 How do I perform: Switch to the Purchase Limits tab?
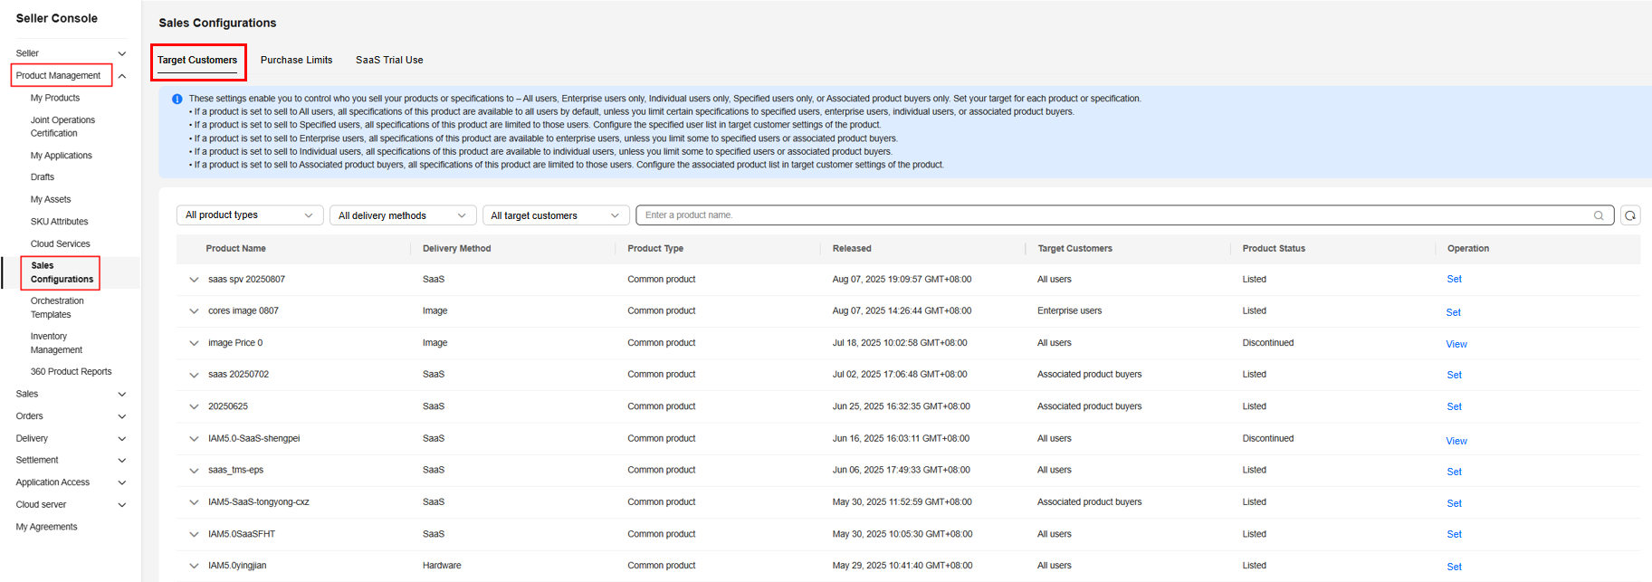click(x=296, y=60)
